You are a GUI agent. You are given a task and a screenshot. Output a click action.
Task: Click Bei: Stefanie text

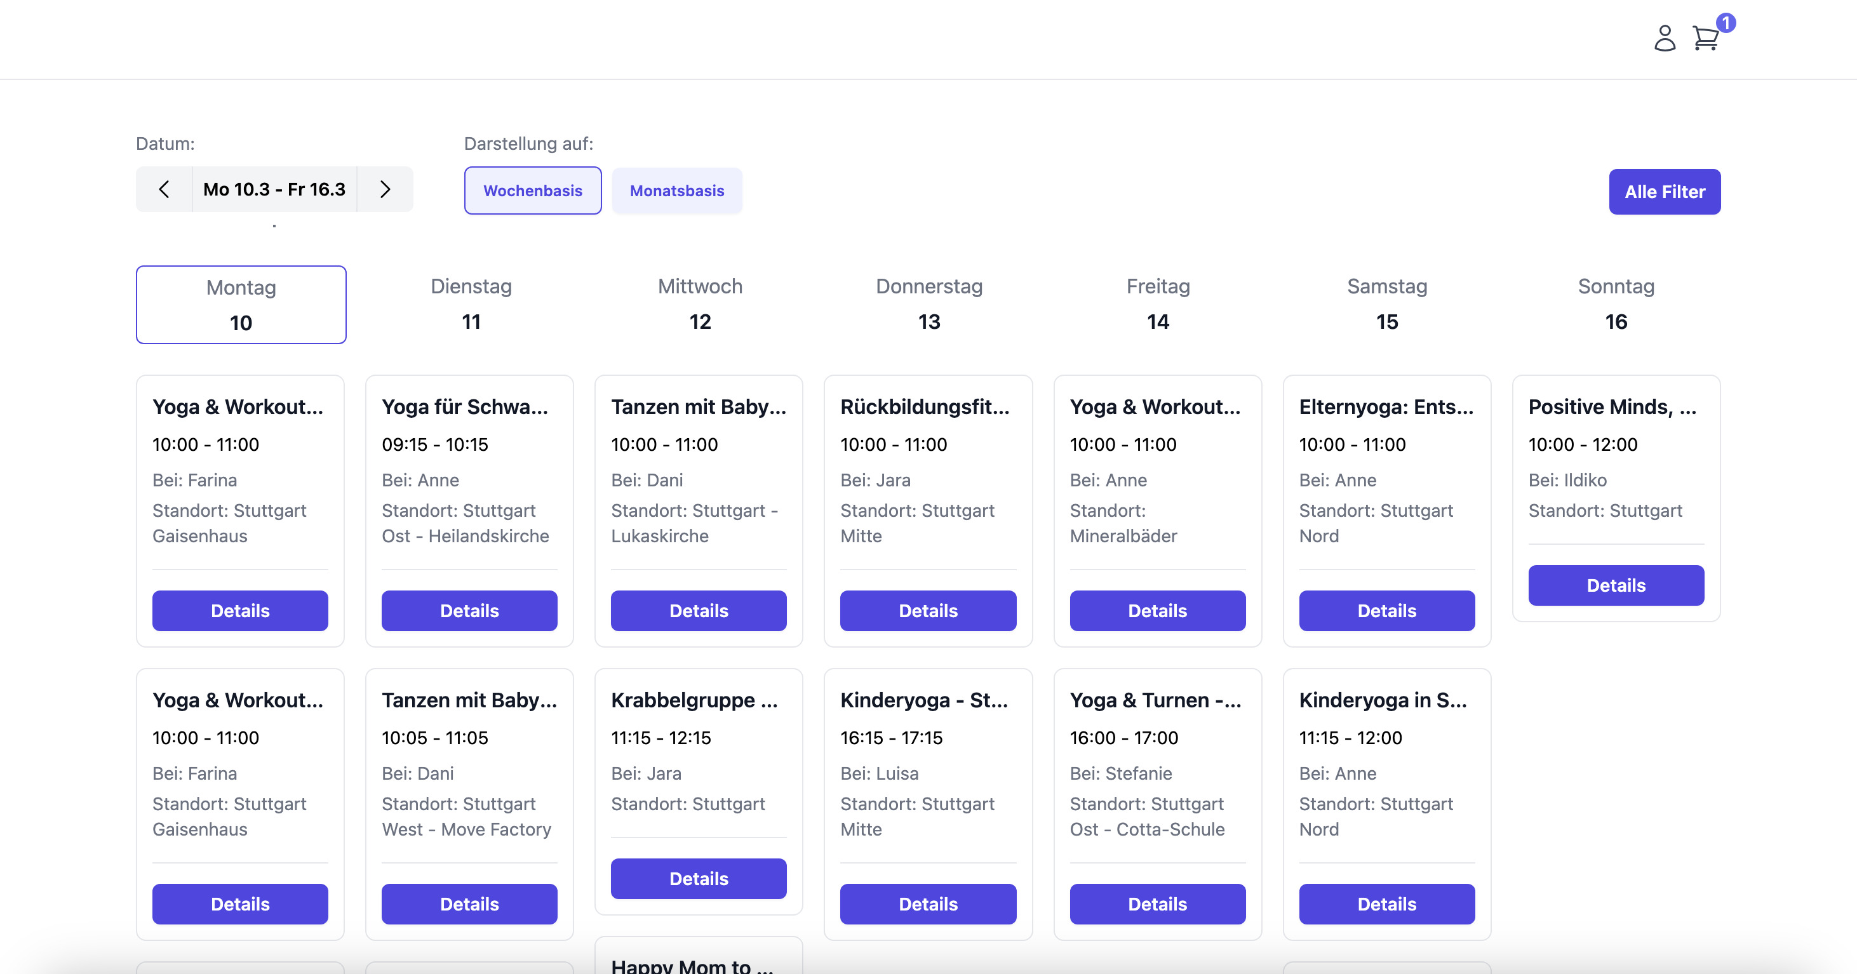tap(1120, 773)
